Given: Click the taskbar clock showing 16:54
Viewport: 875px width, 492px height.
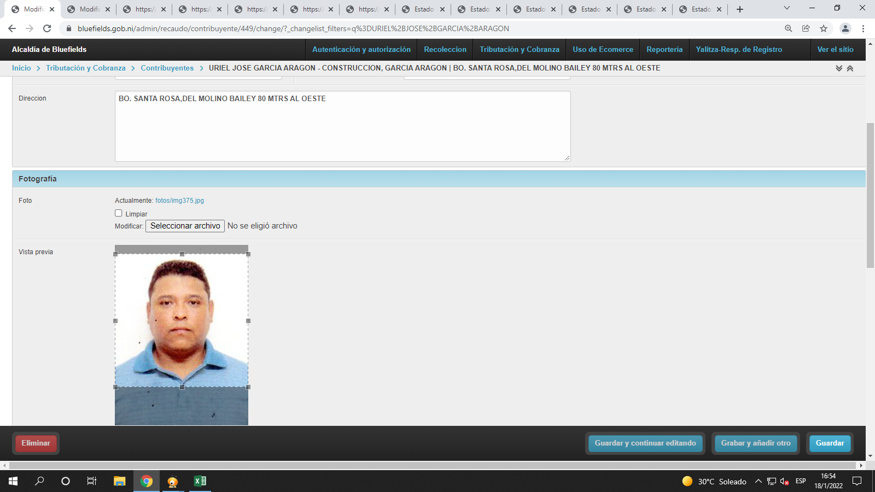Looking at the screenshot, I should pyautogui.click(x=828, y=481).
